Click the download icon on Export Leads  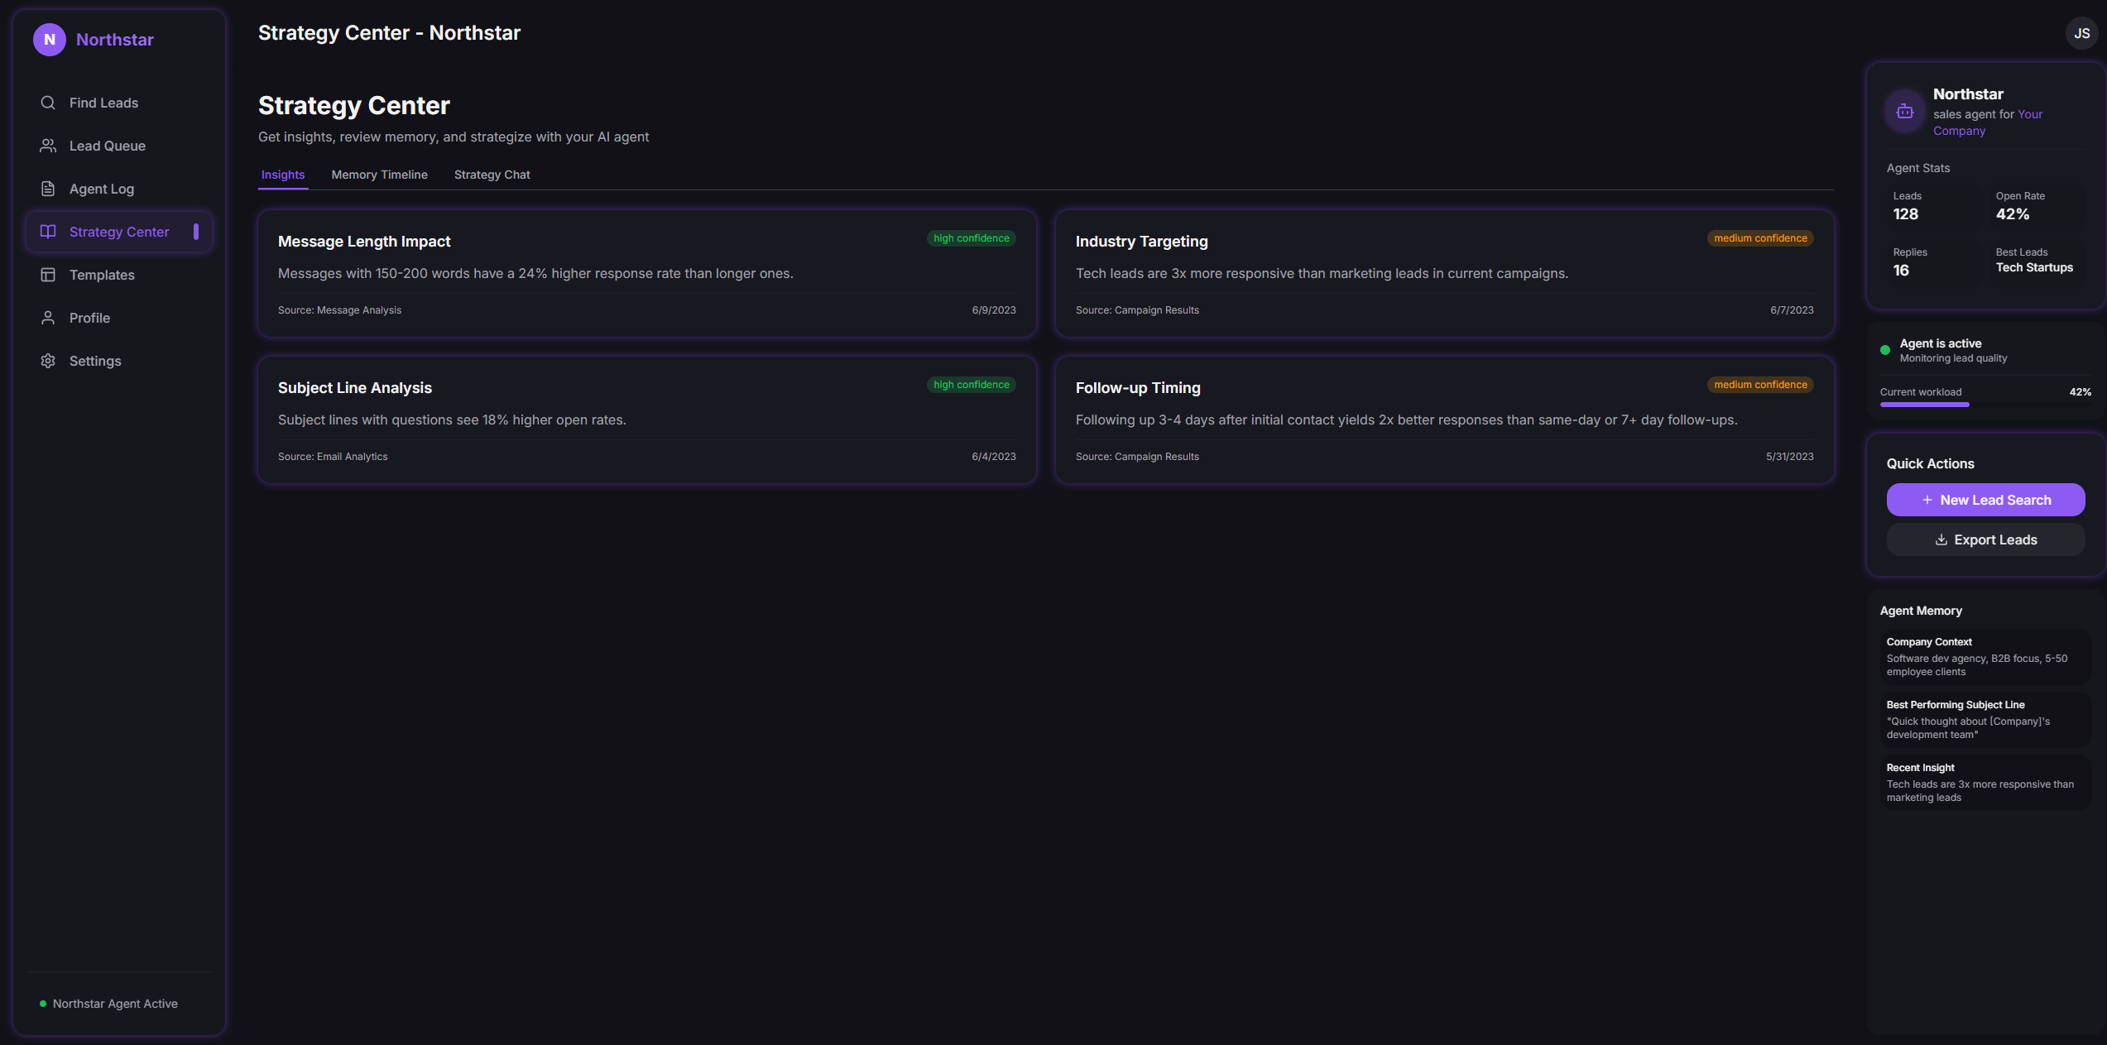(1941, 539)
